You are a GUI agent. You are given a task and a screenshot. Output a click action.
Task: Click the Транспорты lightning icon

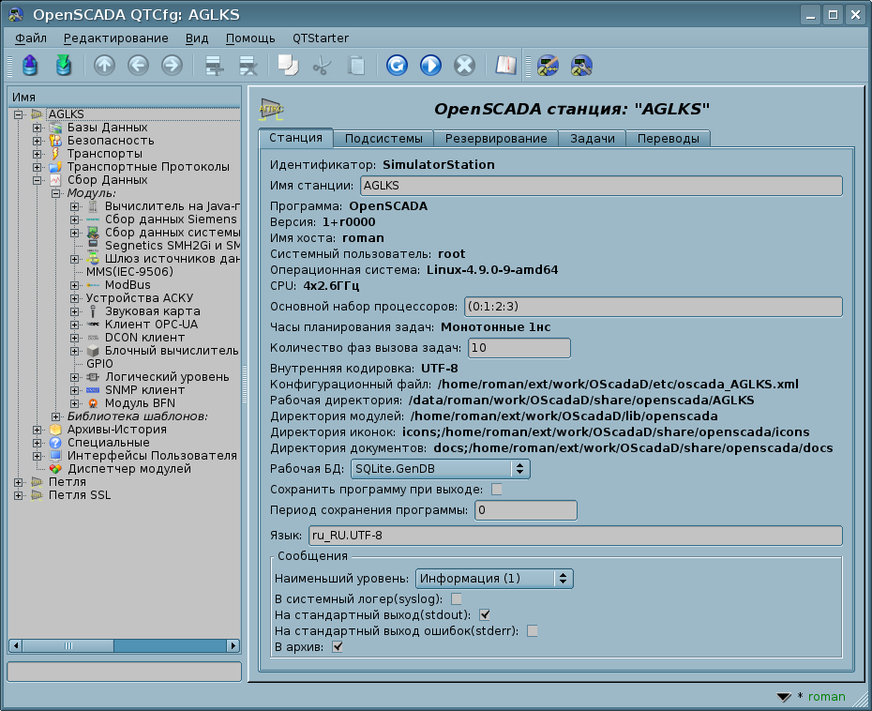(x=54, y=154)
